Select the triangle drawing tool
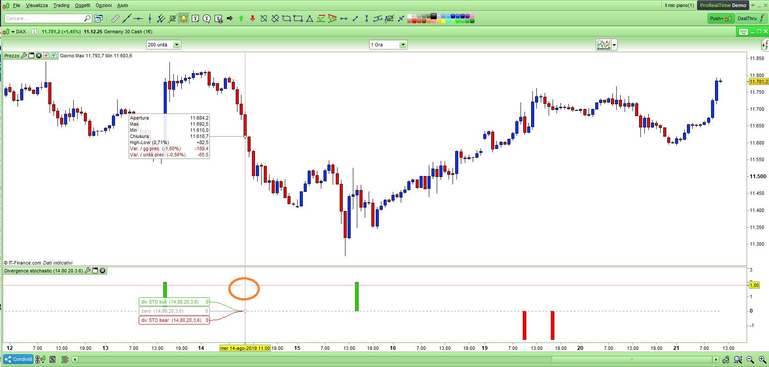The height and width of the screenshot is (367, 769). coord(309,18)
